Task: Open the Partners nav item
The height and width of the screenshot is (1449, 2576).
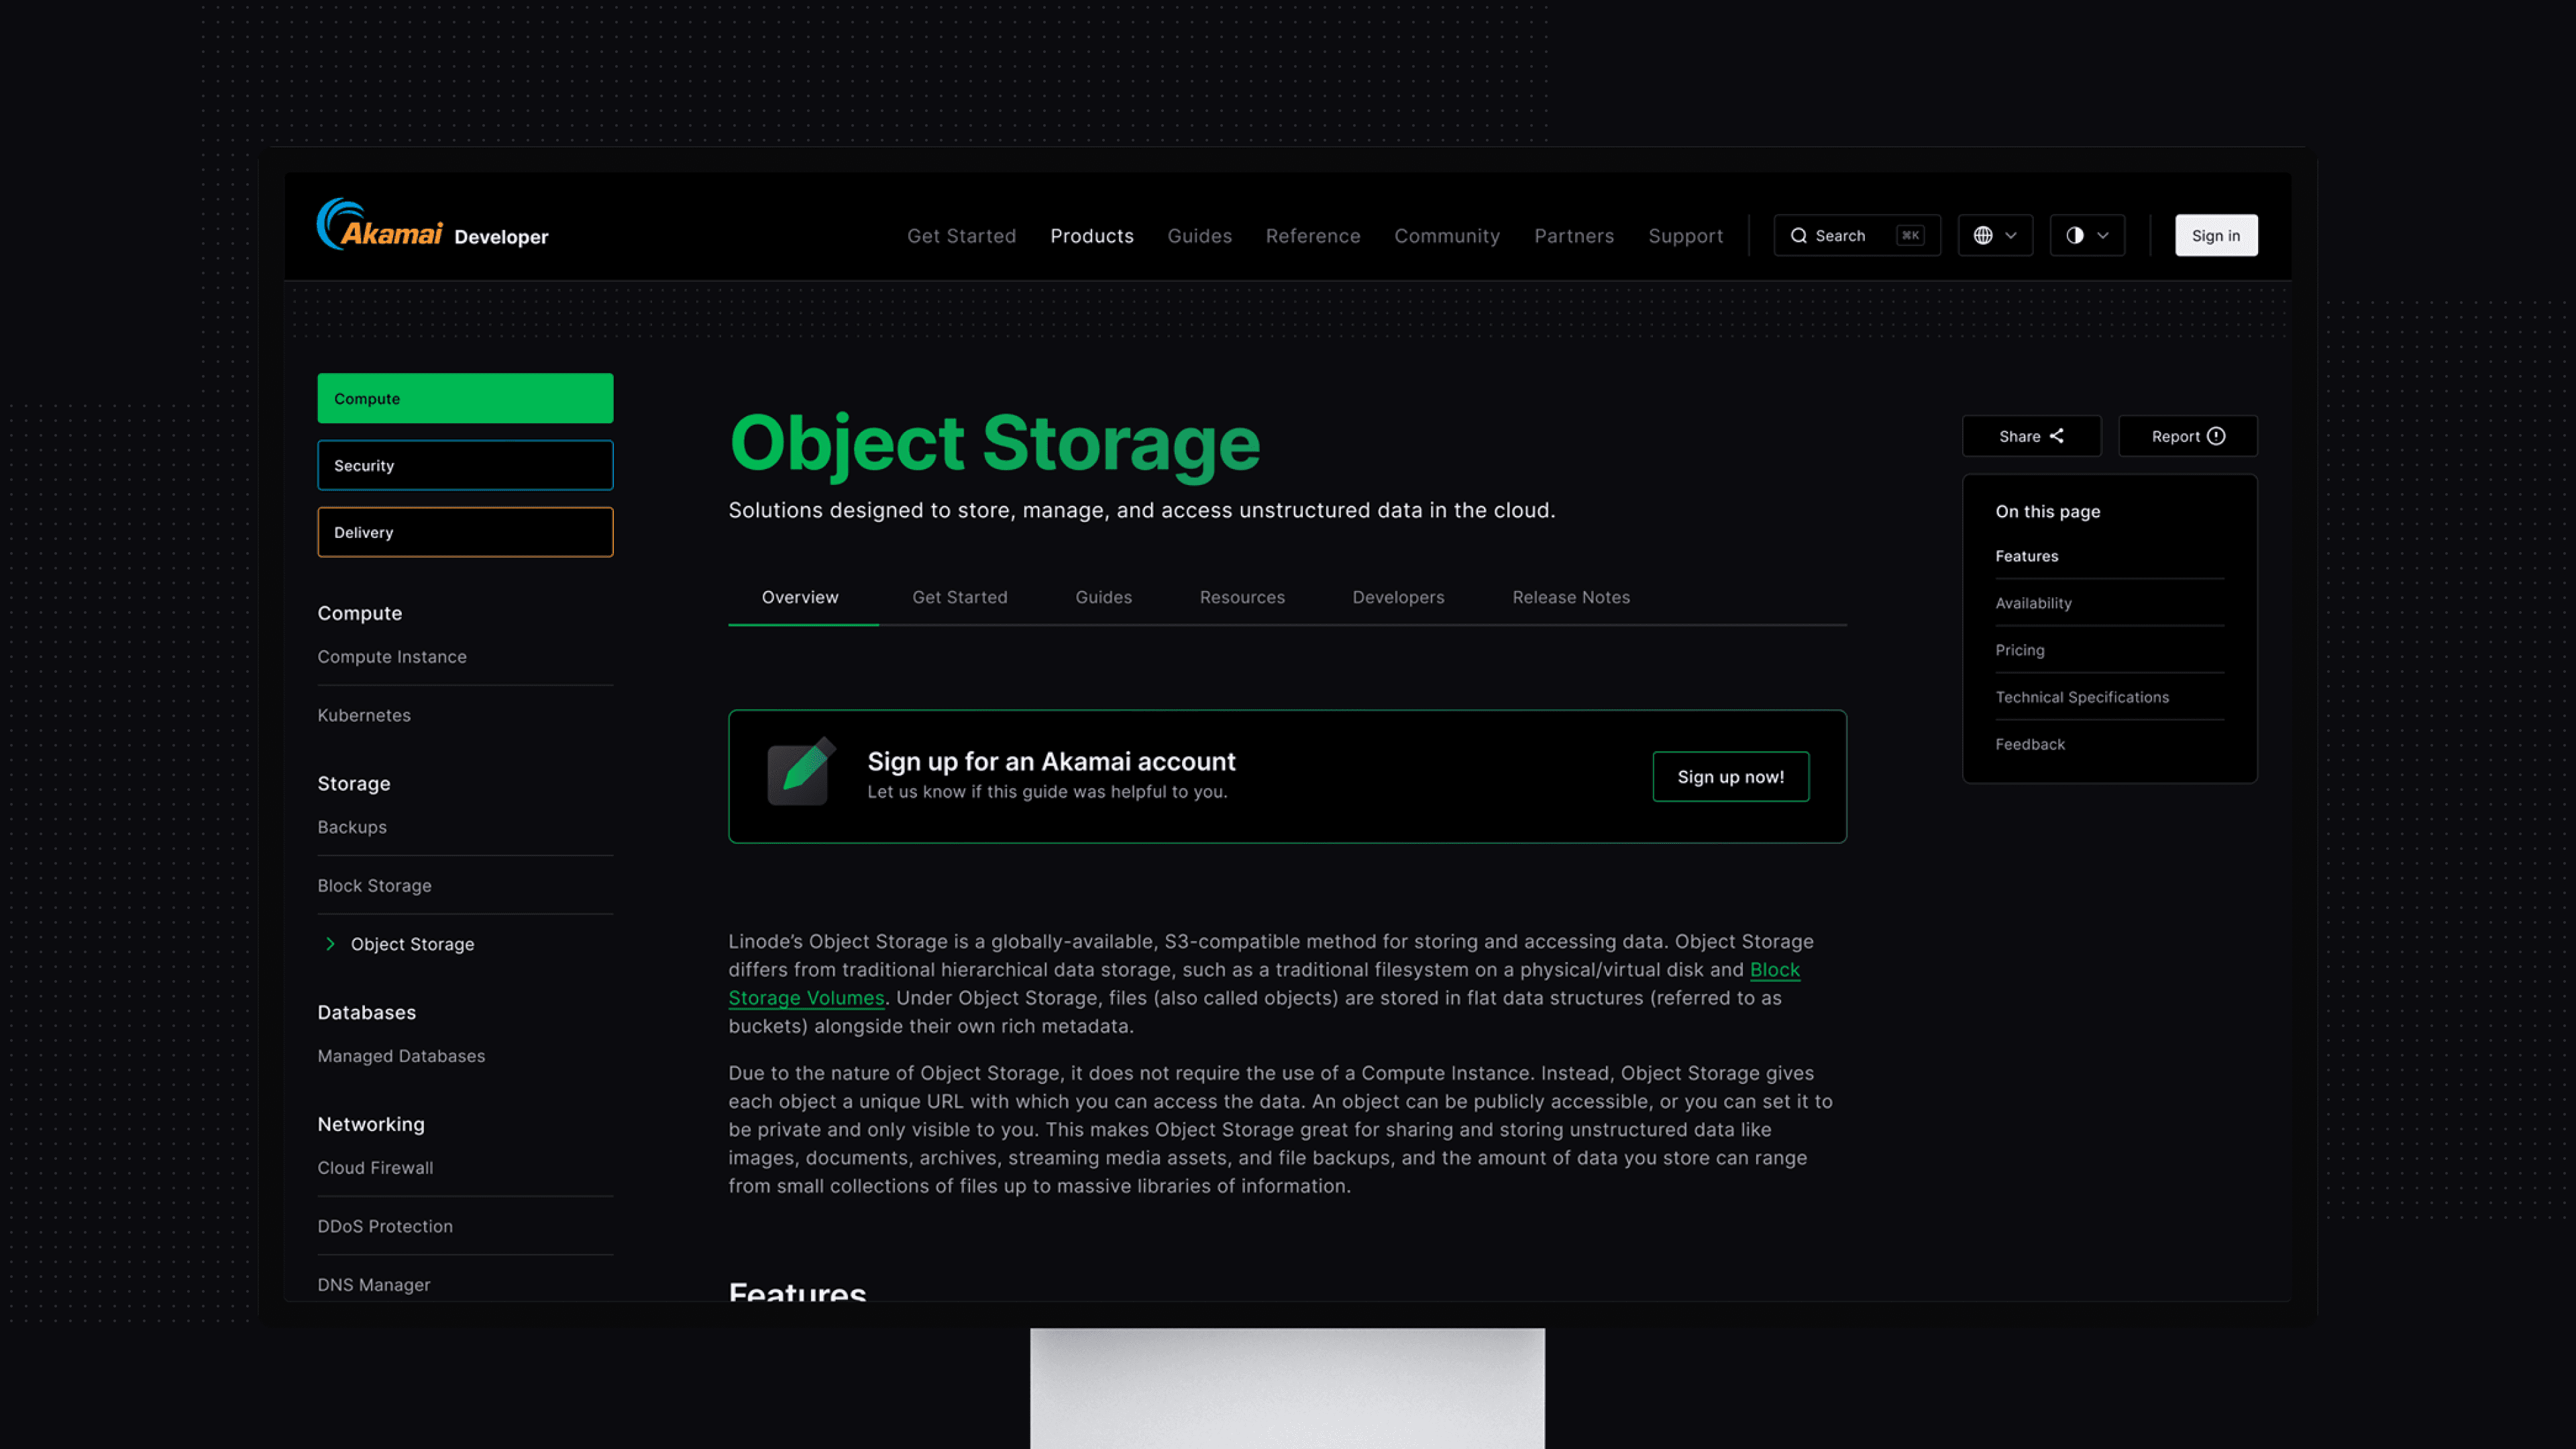Action: pyautogui.click(x=1573, y=236)
